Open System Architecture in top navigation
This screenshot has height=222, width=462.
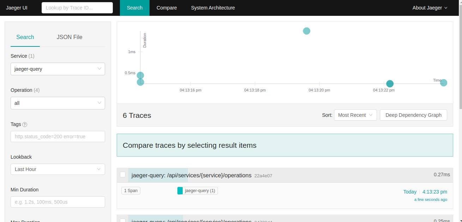click(x=213, y=8)
